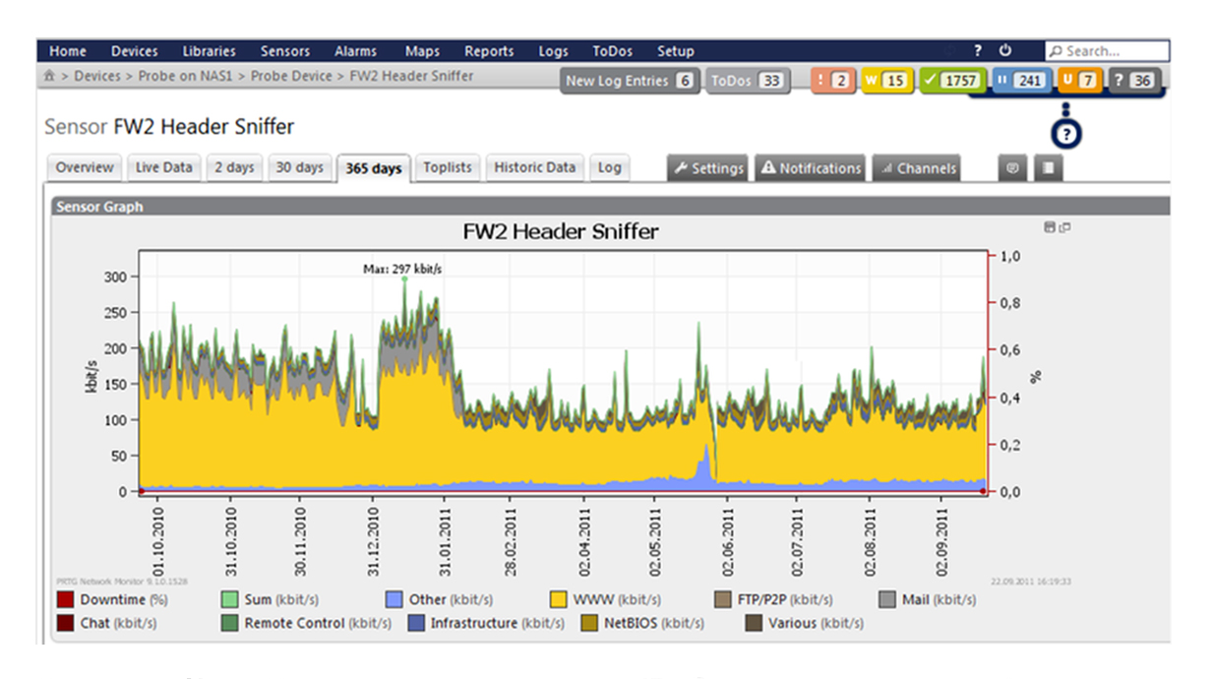Open the red down-sensor alarms badge
The width and height of the screenshot is (1210, 679).
tap(831, 81)
